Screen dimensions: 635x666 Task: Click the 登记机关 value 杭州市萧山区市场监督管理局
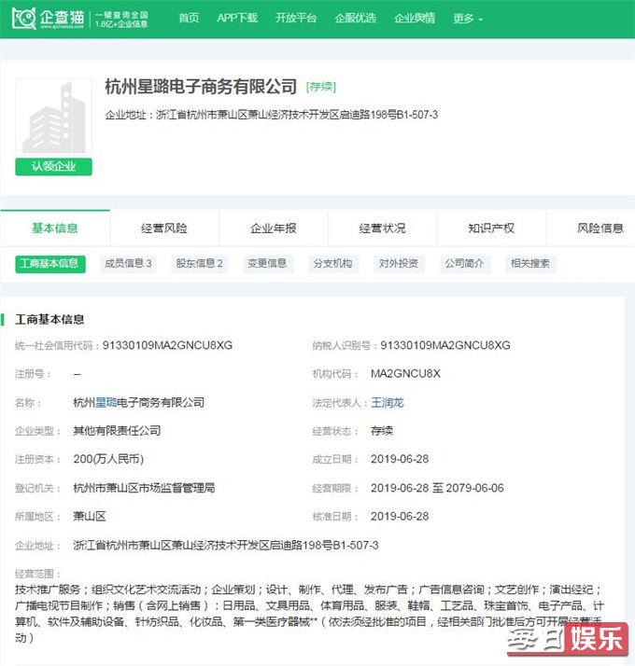(144, 488)
